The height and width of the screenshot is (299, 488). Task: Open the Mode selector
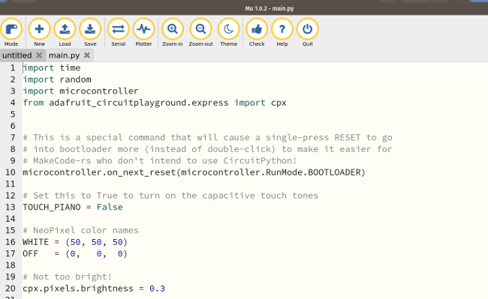(11, 32)
